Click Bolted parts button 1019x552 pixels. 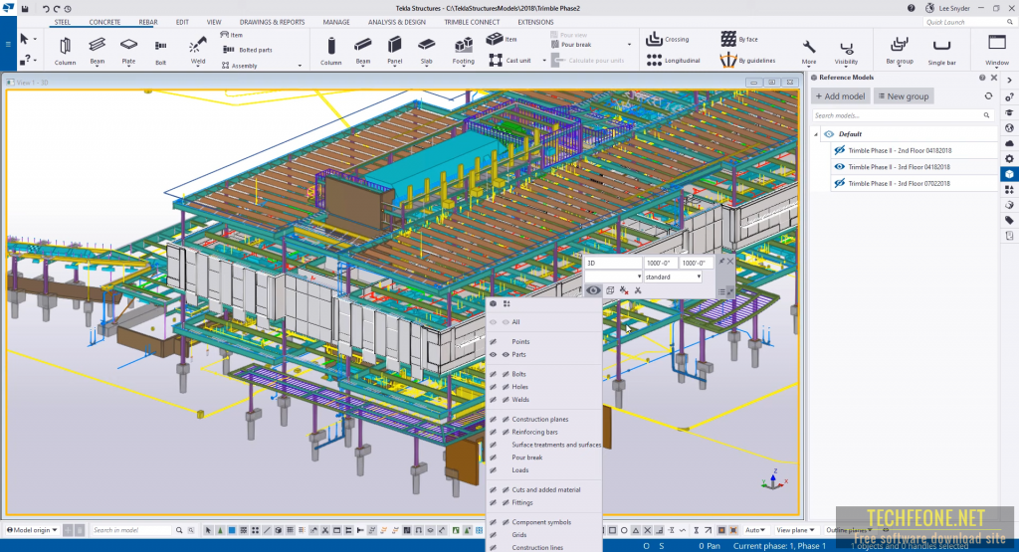tap(248, 50)
